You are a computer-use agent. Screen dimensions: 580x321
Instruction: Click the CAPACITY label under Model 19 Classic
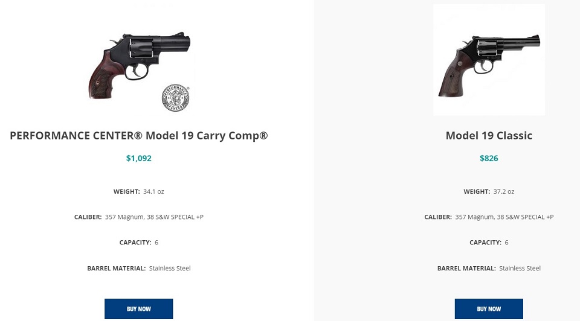pos(485,243)
